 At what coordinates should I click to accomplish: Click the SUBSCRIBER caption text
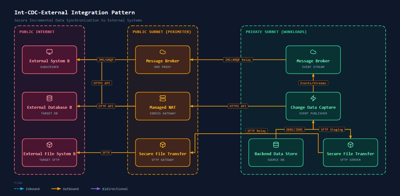49,67
